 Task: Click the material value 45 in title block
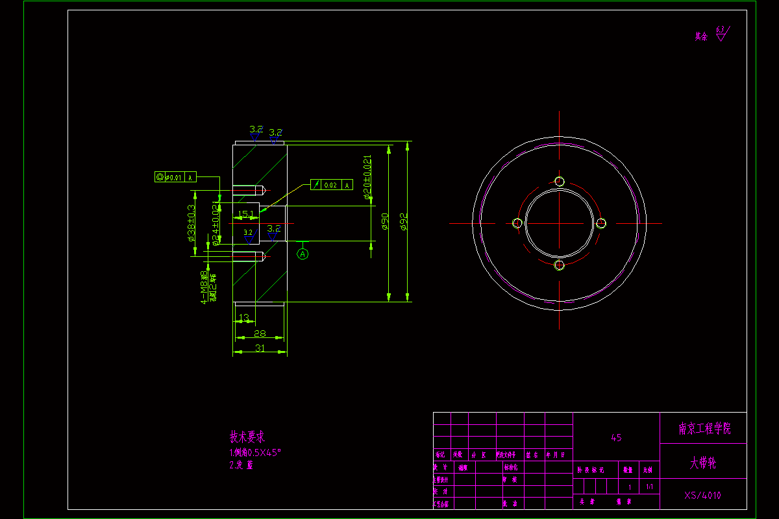coord(616,438)
